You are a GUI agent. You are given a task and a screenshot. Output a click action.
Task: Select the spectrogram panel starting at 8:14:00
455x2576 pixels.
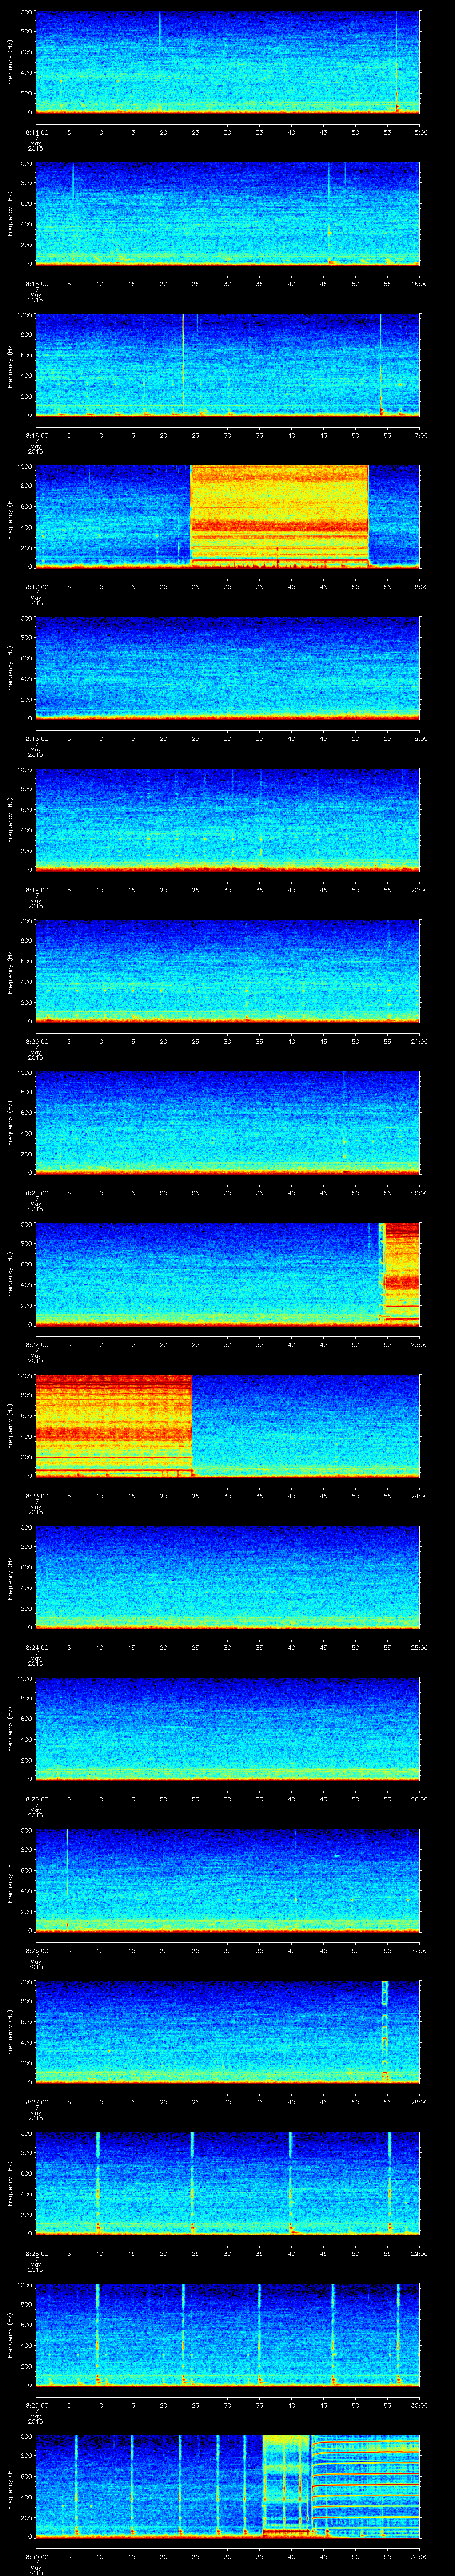tap(227, 62)
